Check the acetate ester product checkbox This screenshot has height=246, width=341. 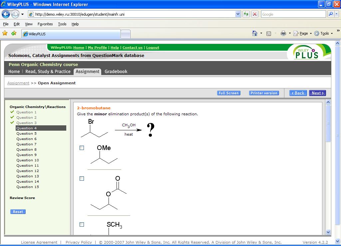(82, 179)
